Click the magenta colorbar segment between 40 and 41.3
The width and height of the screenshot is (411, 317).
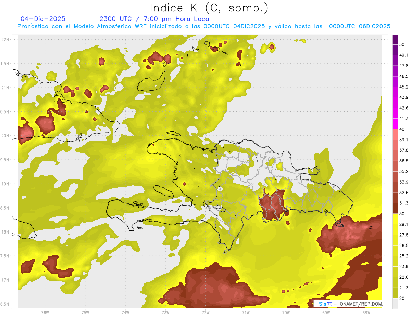(395, 124)
